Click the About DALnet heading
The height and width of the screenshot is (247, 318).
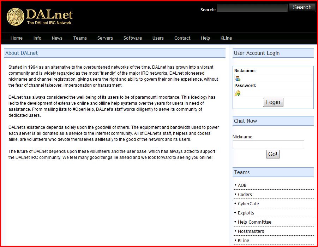(x=22, y=53)
